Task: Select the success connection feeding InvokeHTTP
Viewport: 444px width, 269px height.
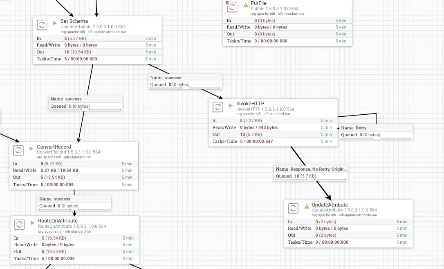Action: pos(185,81)
